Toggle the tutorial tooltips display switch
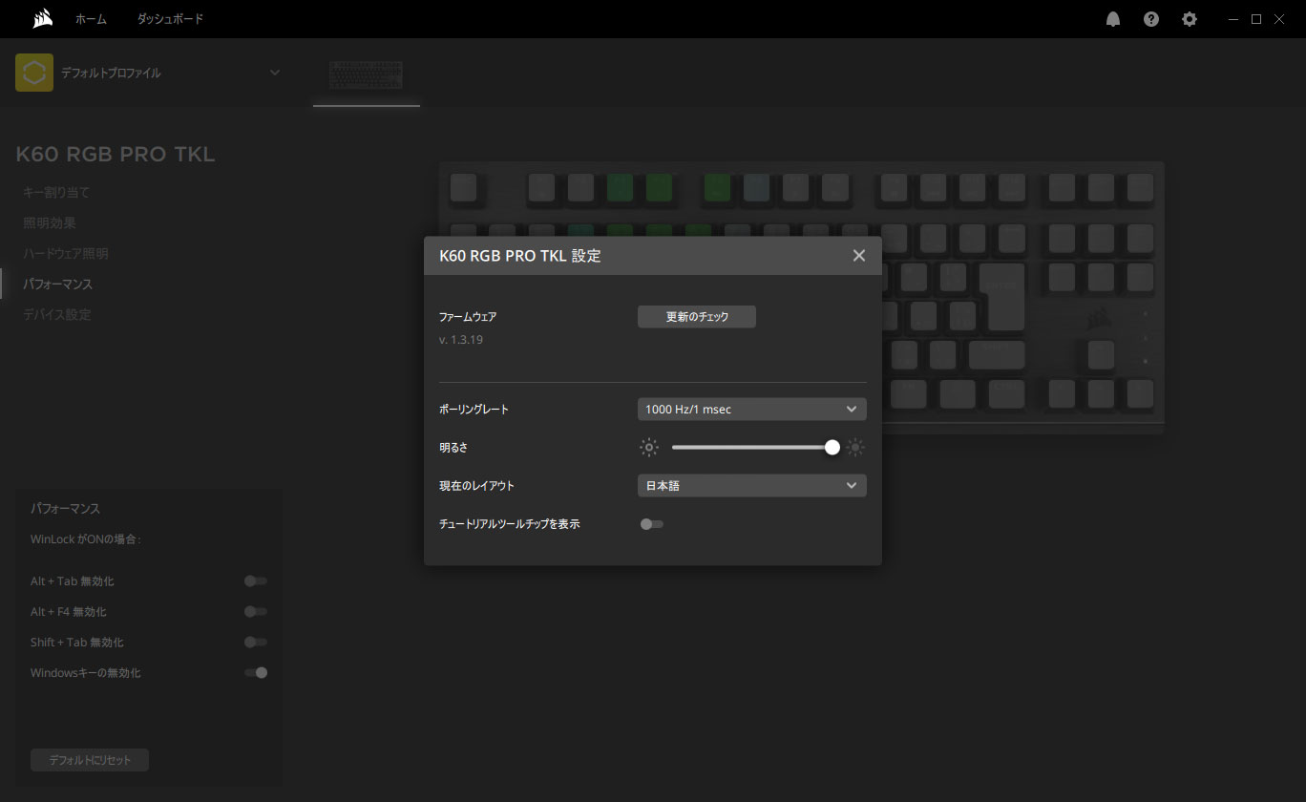Viewport: 1306px width, 802px height. click(652, 524)
